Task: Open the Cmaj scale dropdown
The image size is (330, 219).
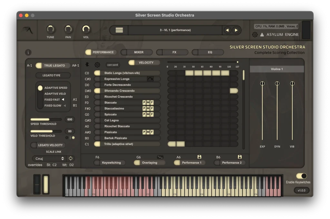Action: 49,159
